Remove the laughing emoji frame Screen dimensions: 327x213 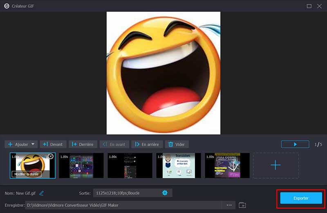pos(51,156)
